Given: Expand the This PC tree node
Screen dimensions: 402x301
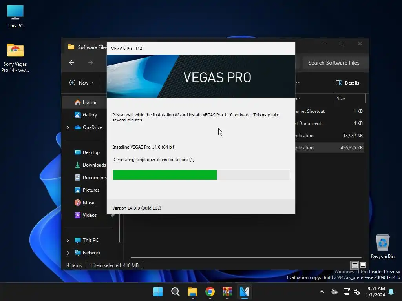Looking at the screenshot, I should pyautogui.click(x=68, y=240).
